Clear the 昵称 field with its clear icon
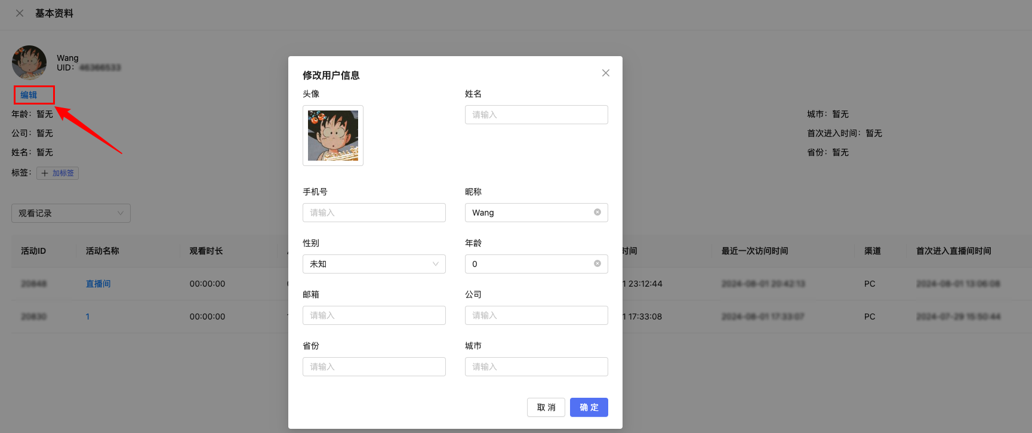Viewport: 1032px width, 433px height. [597, 212]
